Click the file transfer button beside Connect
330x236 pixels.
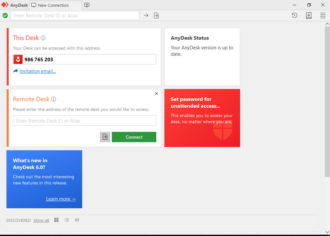105,137
